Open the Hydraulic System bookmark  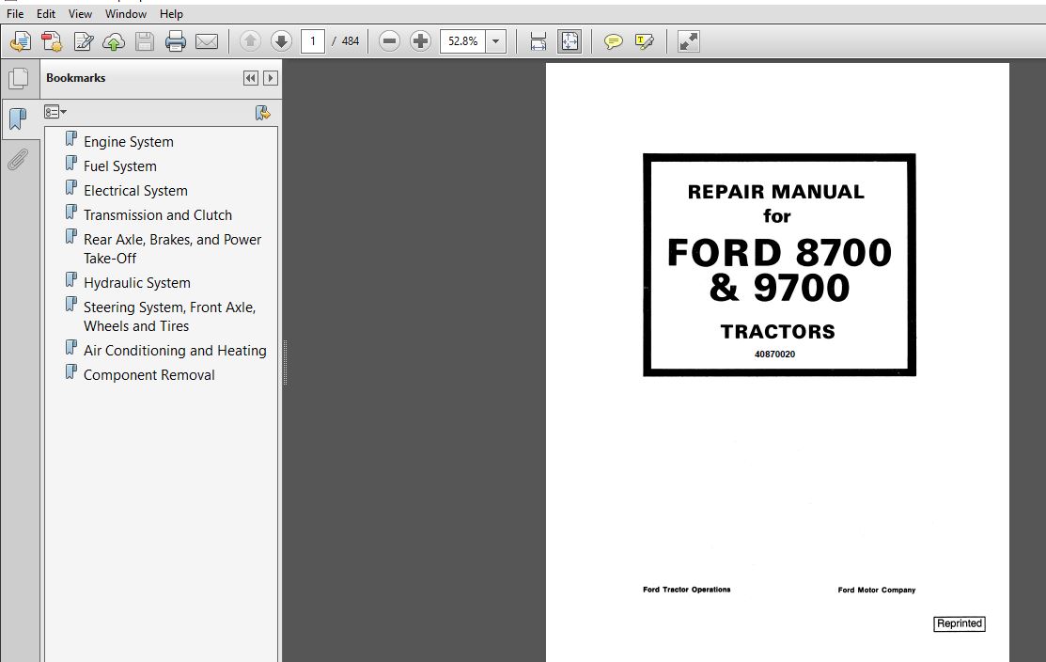click(137, 283)
